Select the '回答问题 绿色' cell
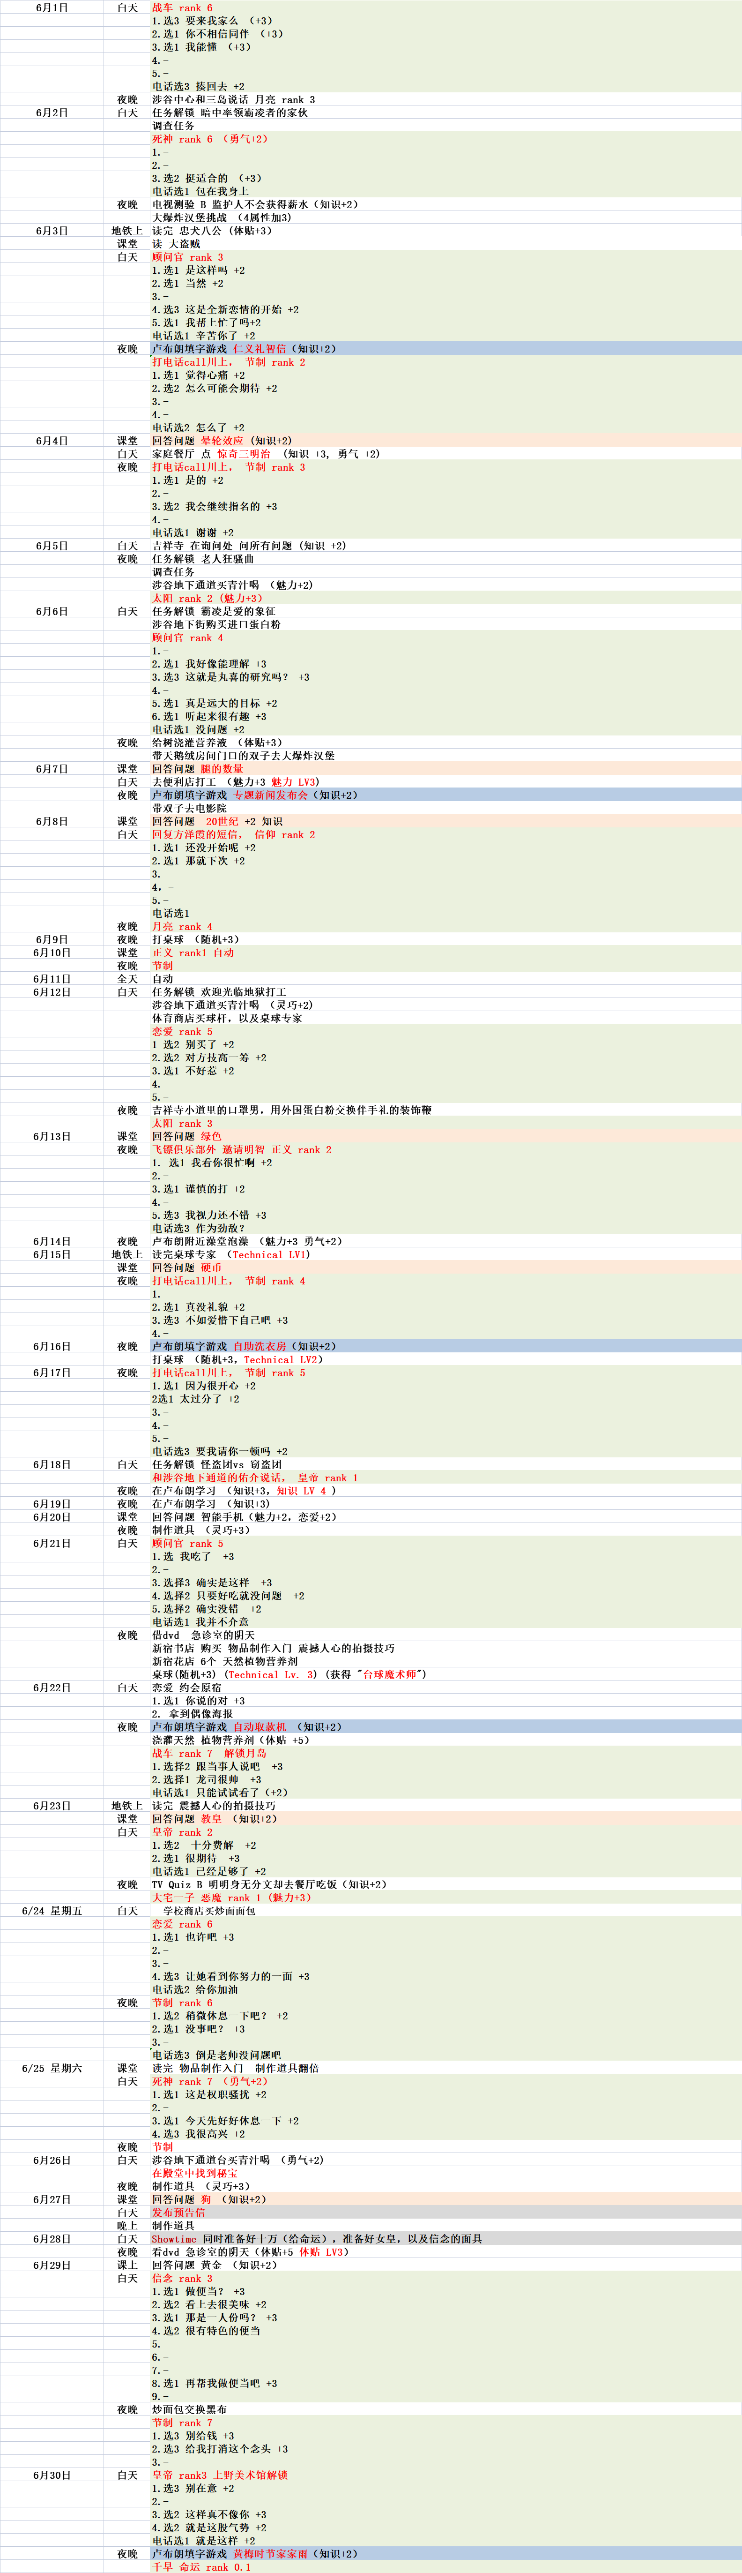The width and height of the screenshot is (742, 2573). coord(445,1136)
